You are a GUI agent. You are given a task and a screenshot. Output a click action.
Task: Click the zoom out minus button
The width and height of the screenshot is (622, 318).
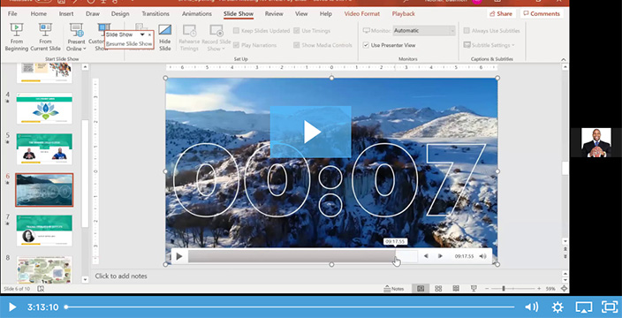(487, 289)
